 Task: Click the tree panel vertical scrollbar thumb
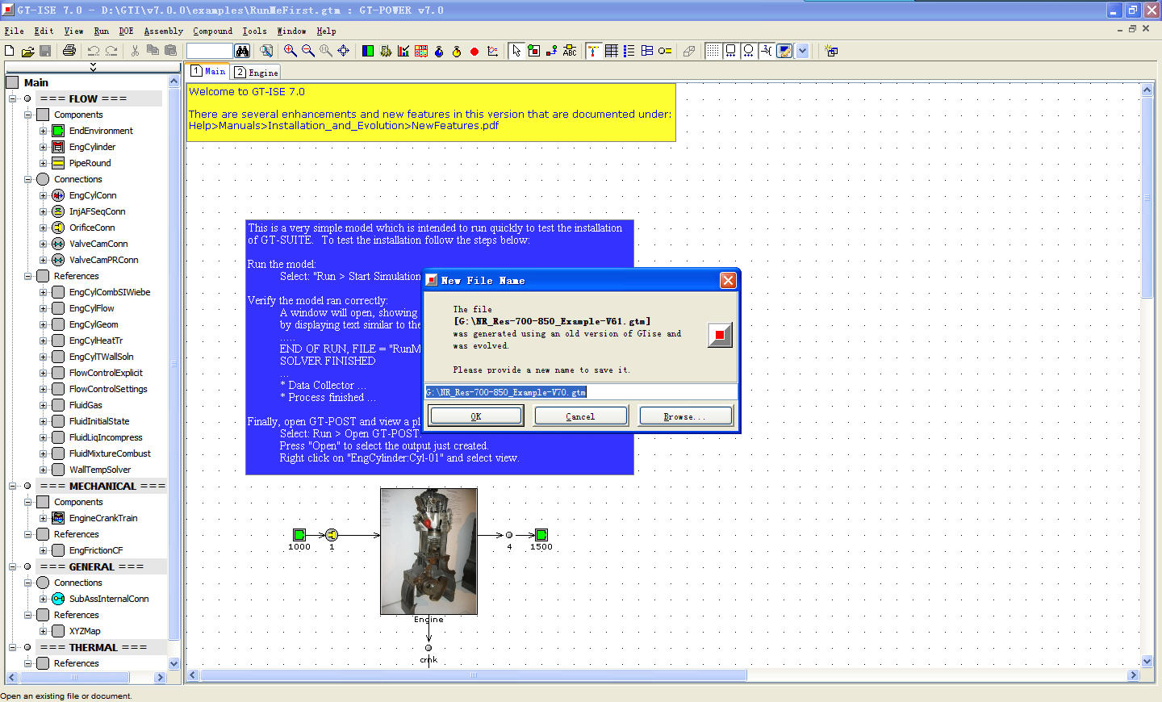(173, 363)
